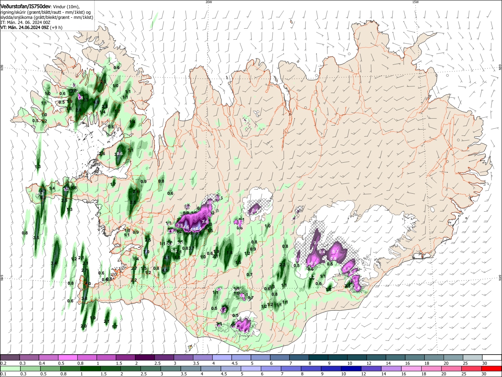The image size is (502, 377).
Task: Pick dark teal swatch between 8 and 9, top legend row
Action: [x=318, y=358]
